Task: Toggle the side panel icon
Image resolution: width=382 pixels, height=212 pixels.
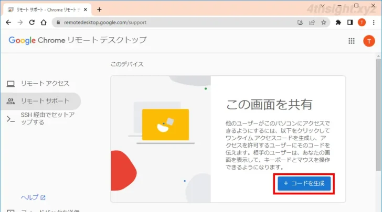Action: click(x=350, y=23)
